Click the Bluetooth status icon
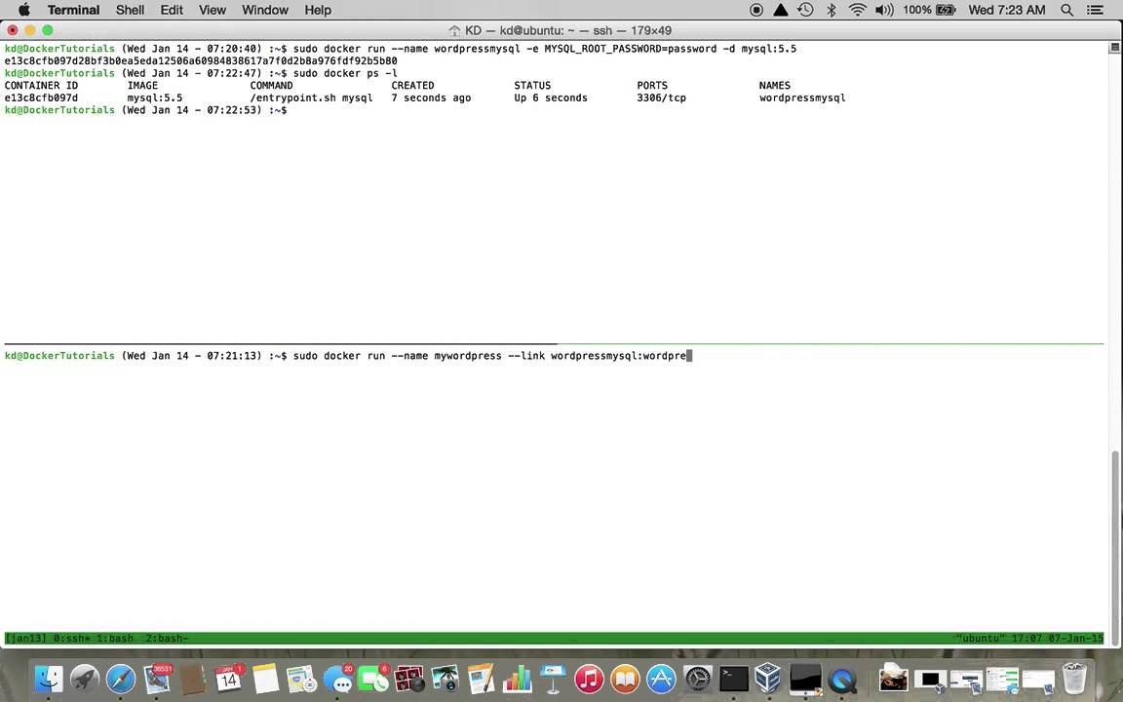This screenshot has width=1123, height=702. tap(831, 10)
